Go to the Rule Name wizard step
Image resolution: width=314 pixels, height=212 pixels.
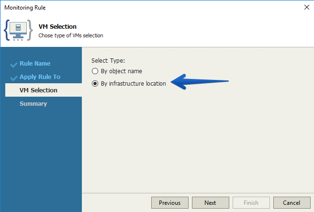coord(35,64)
